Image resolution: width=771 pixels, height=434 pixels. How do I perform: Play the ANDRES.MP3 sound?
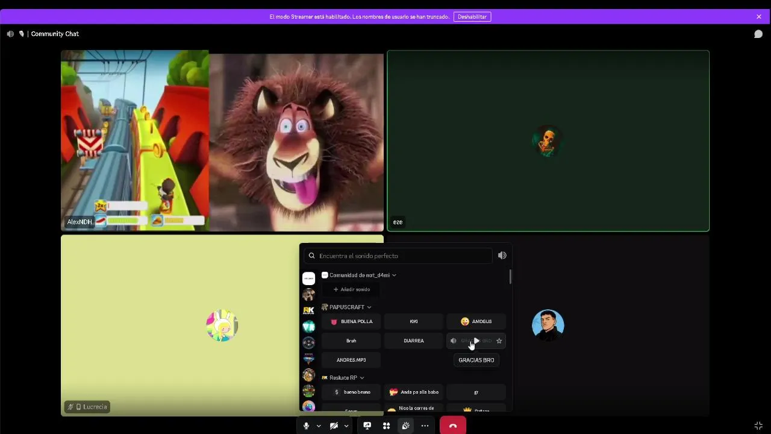pyautogui.click(x=351, y=360)
